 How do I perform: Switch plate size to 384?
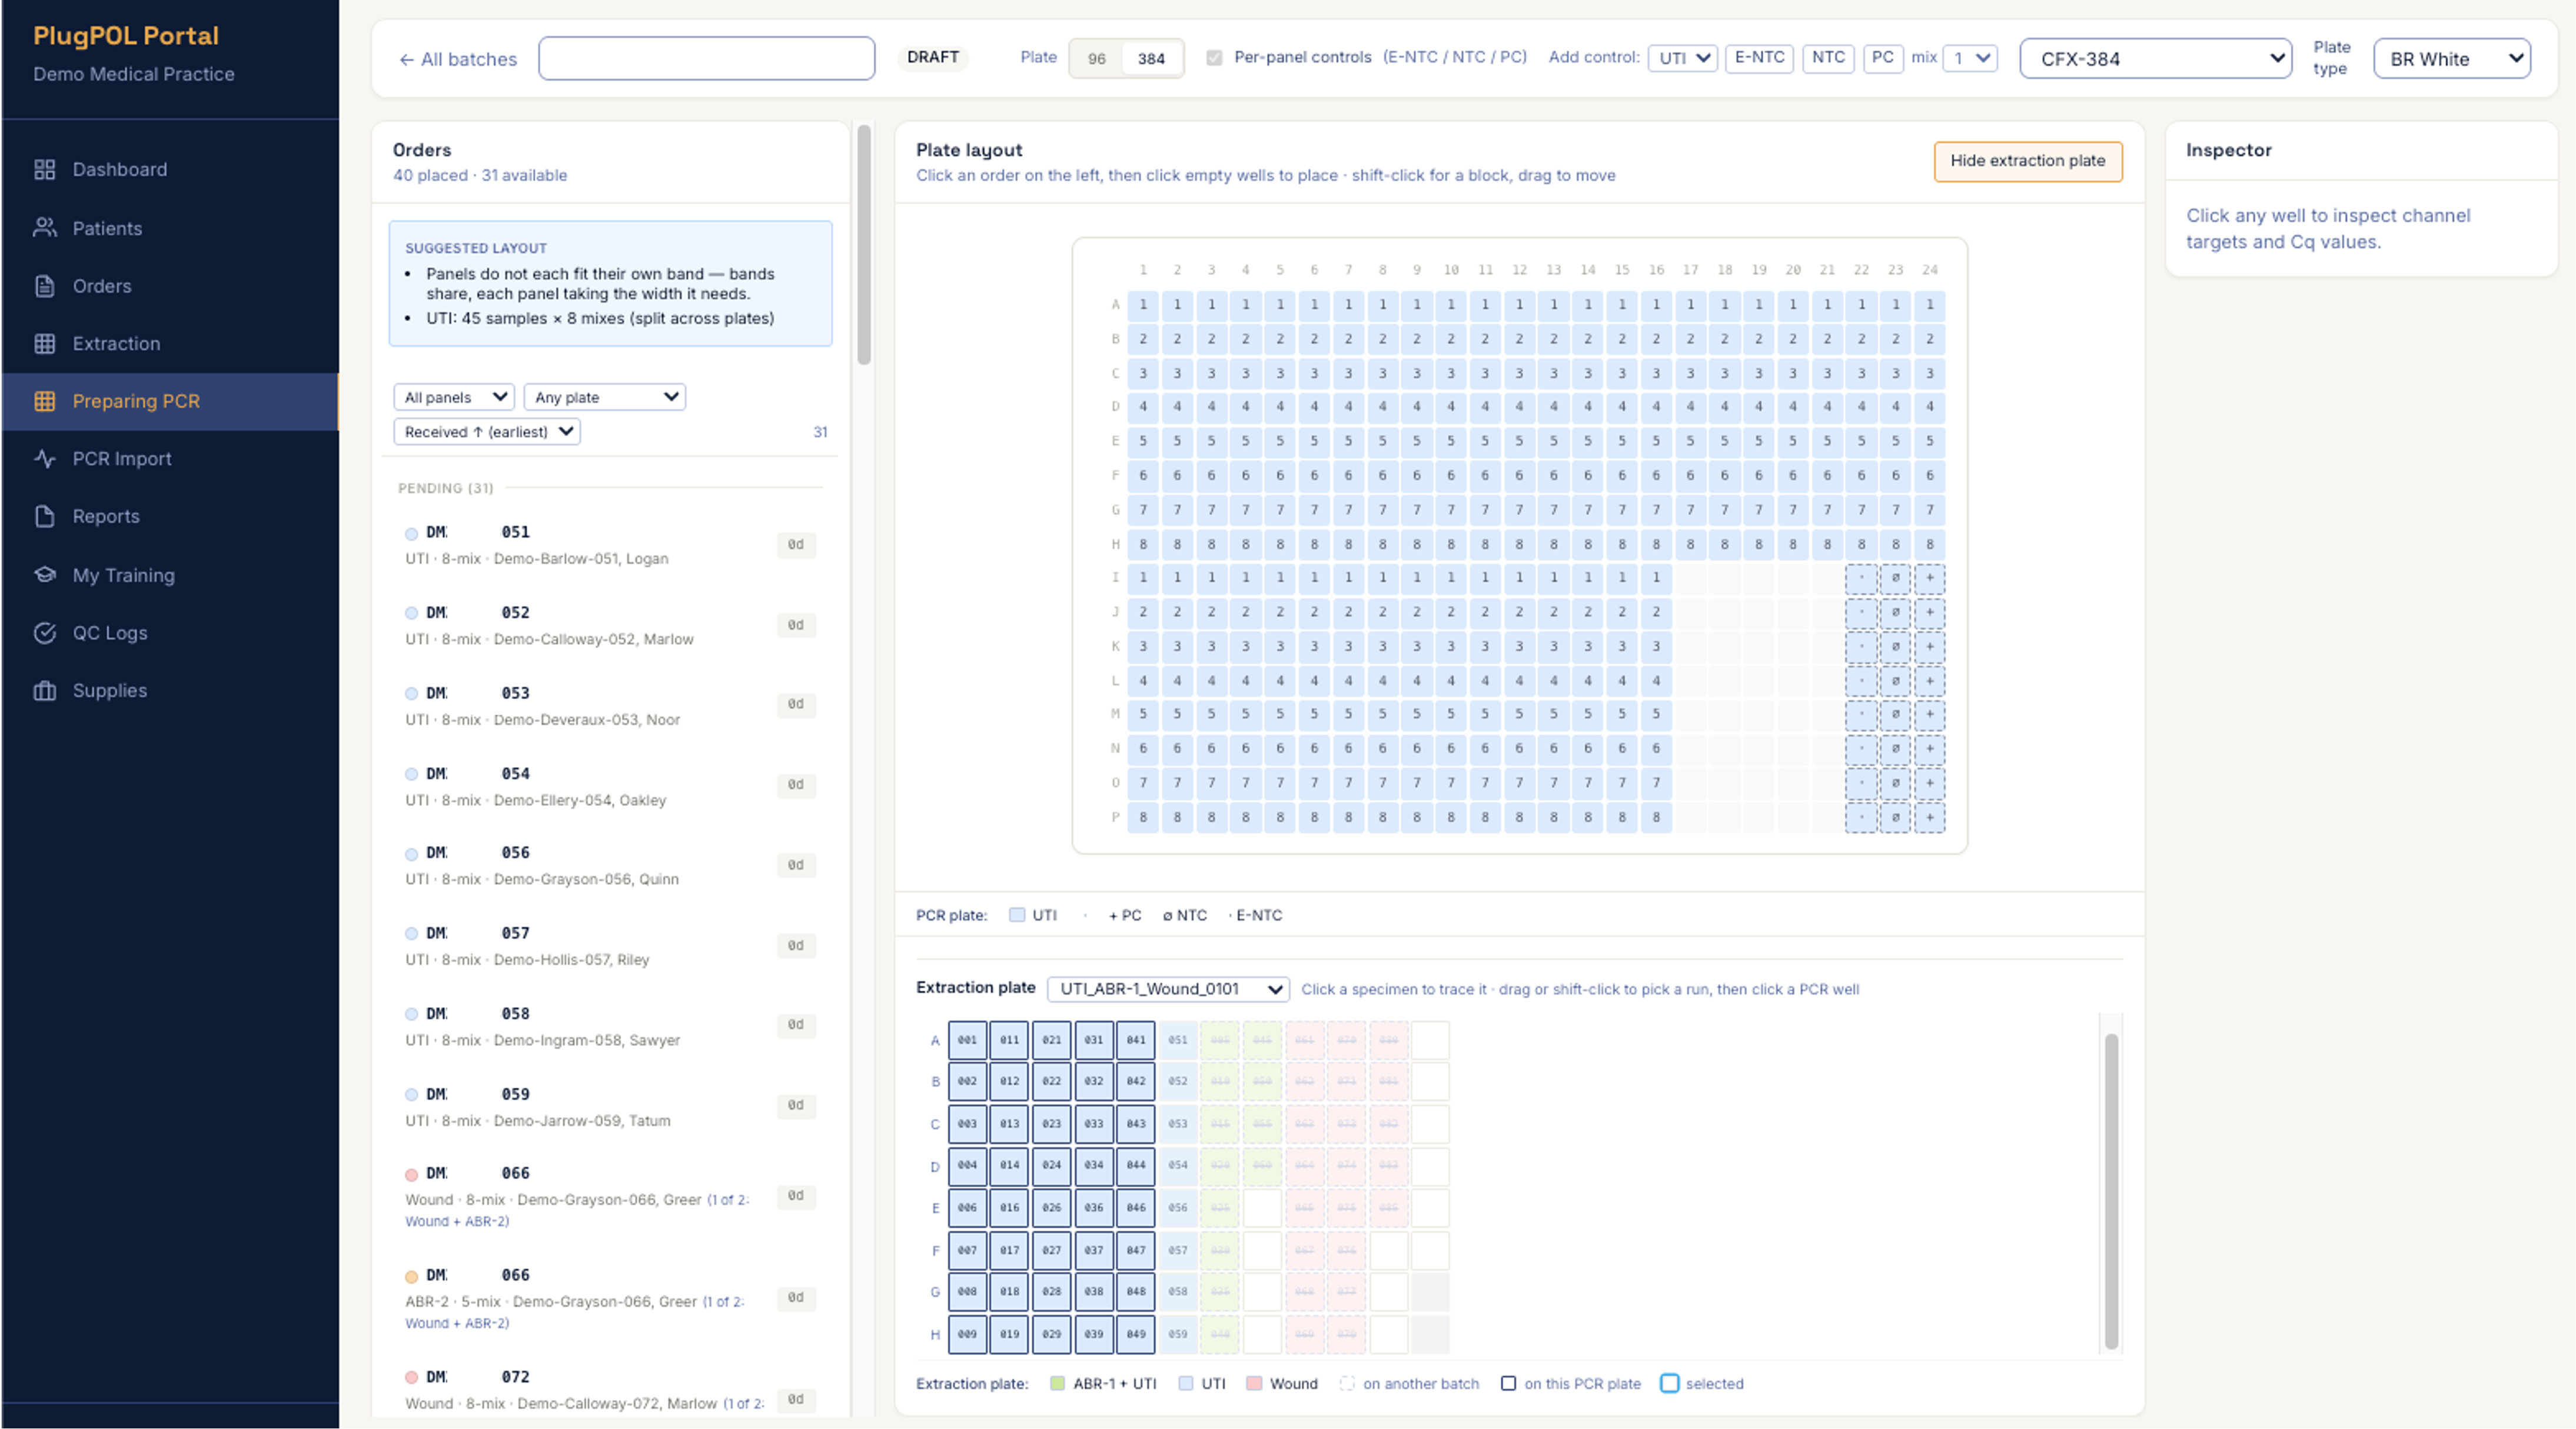point(1151,59)
